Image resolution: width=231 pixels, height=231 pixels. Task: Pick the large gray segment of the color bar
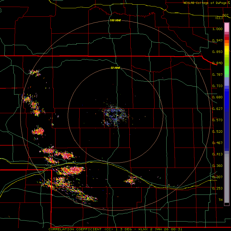pos(227,178)
